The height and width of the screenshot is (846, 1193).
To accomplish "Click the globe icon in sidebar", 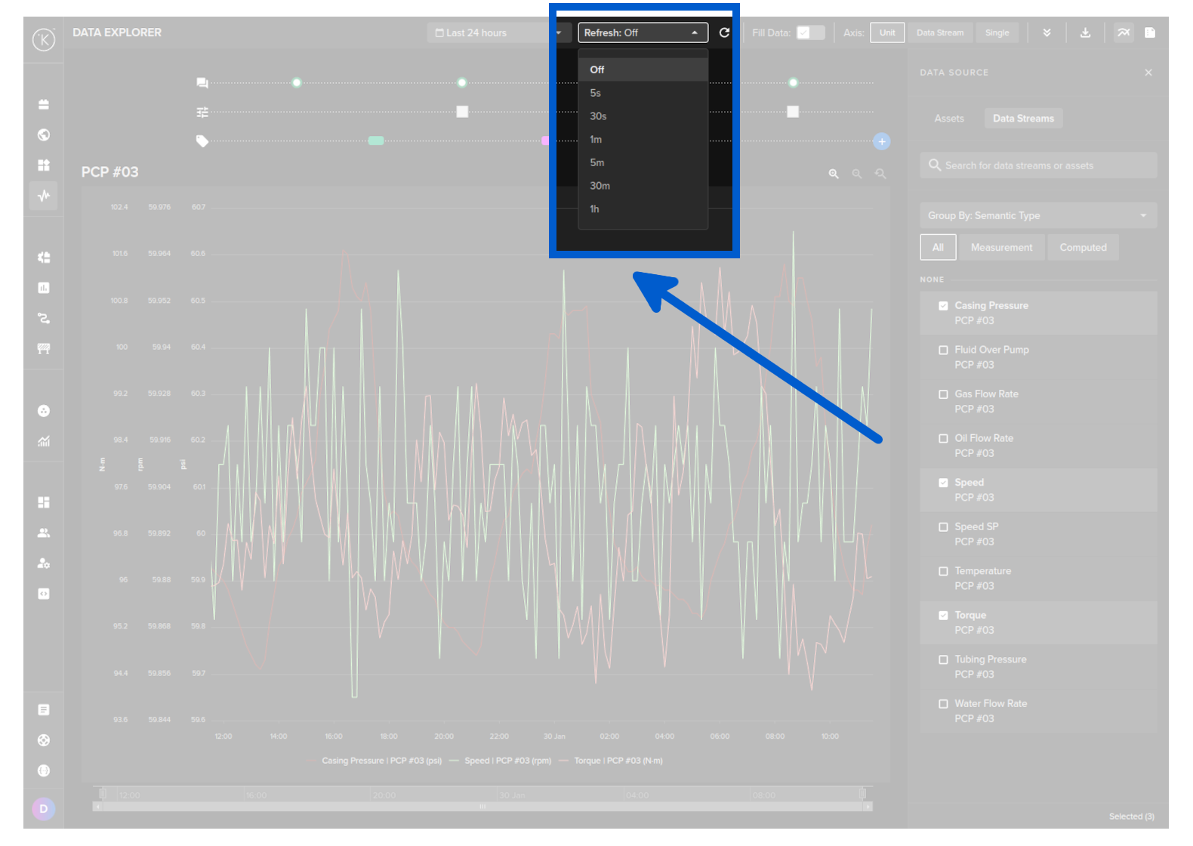I will [44, 134].
